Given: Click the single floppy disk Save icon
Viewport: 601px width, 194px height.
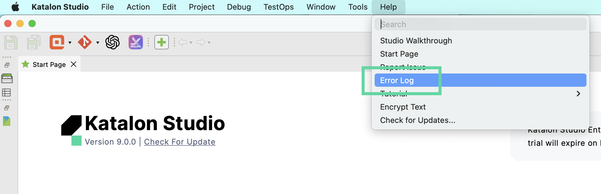Looking at the screenshot, I should 11,42.
